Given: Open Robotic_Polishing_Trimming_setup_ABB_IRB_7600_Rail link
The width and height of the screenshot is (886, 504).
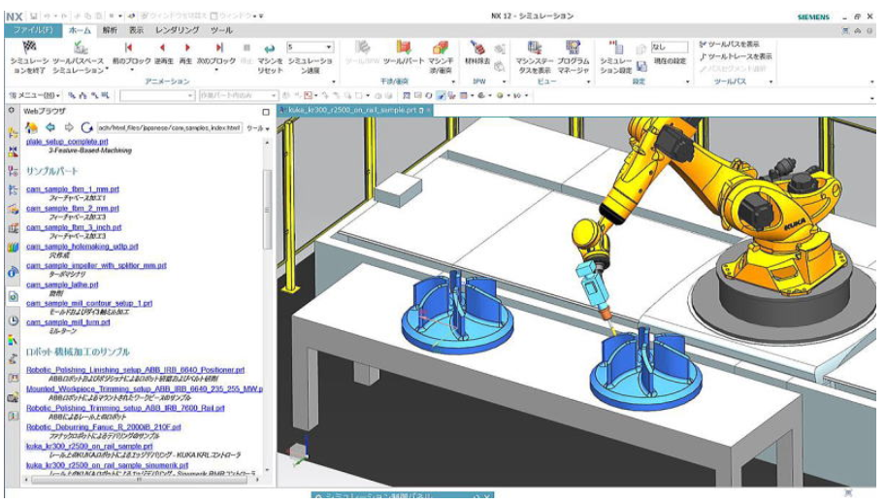Looking at the screenshot, I should click(x=125, y=408).
